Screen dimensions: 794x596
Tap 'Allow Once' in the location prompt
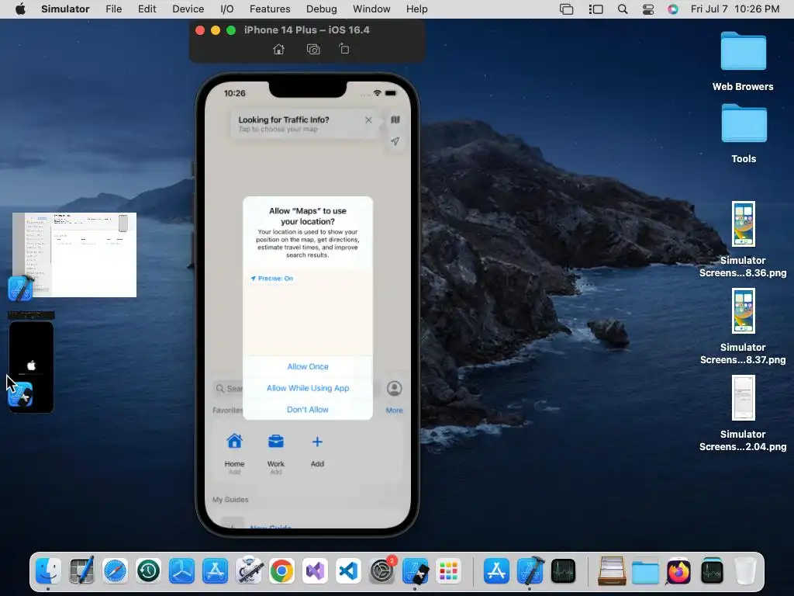pyautogui.click(x=308, y=366)
